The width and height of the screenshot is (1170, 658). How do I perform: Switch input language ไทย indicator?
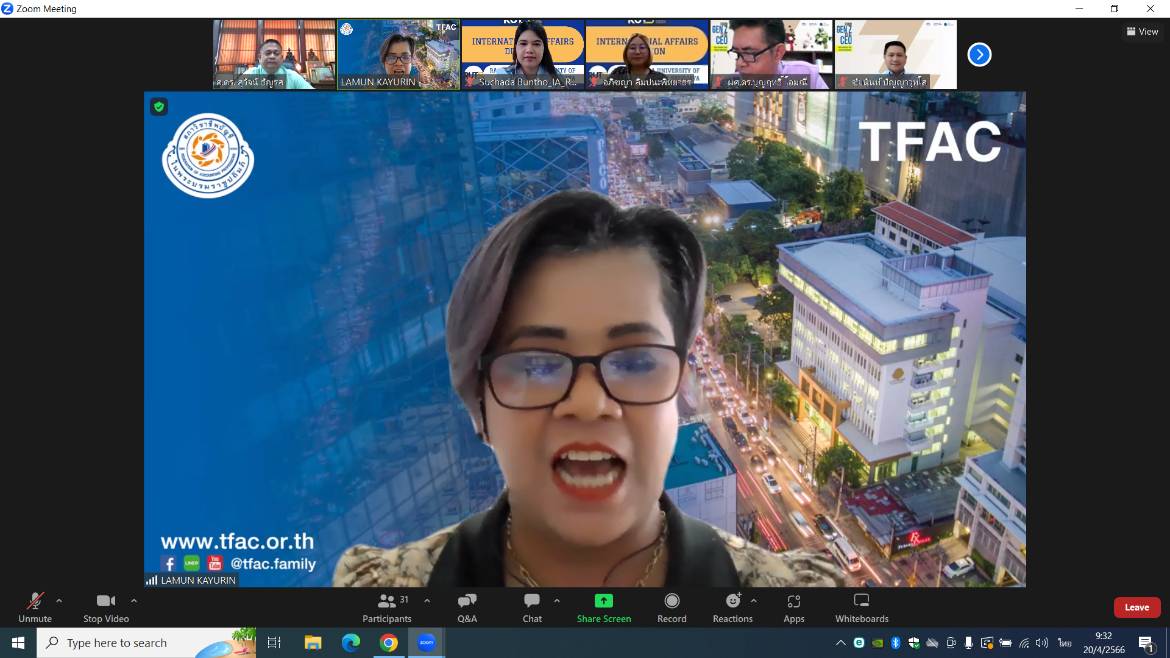pos(1065,643)
